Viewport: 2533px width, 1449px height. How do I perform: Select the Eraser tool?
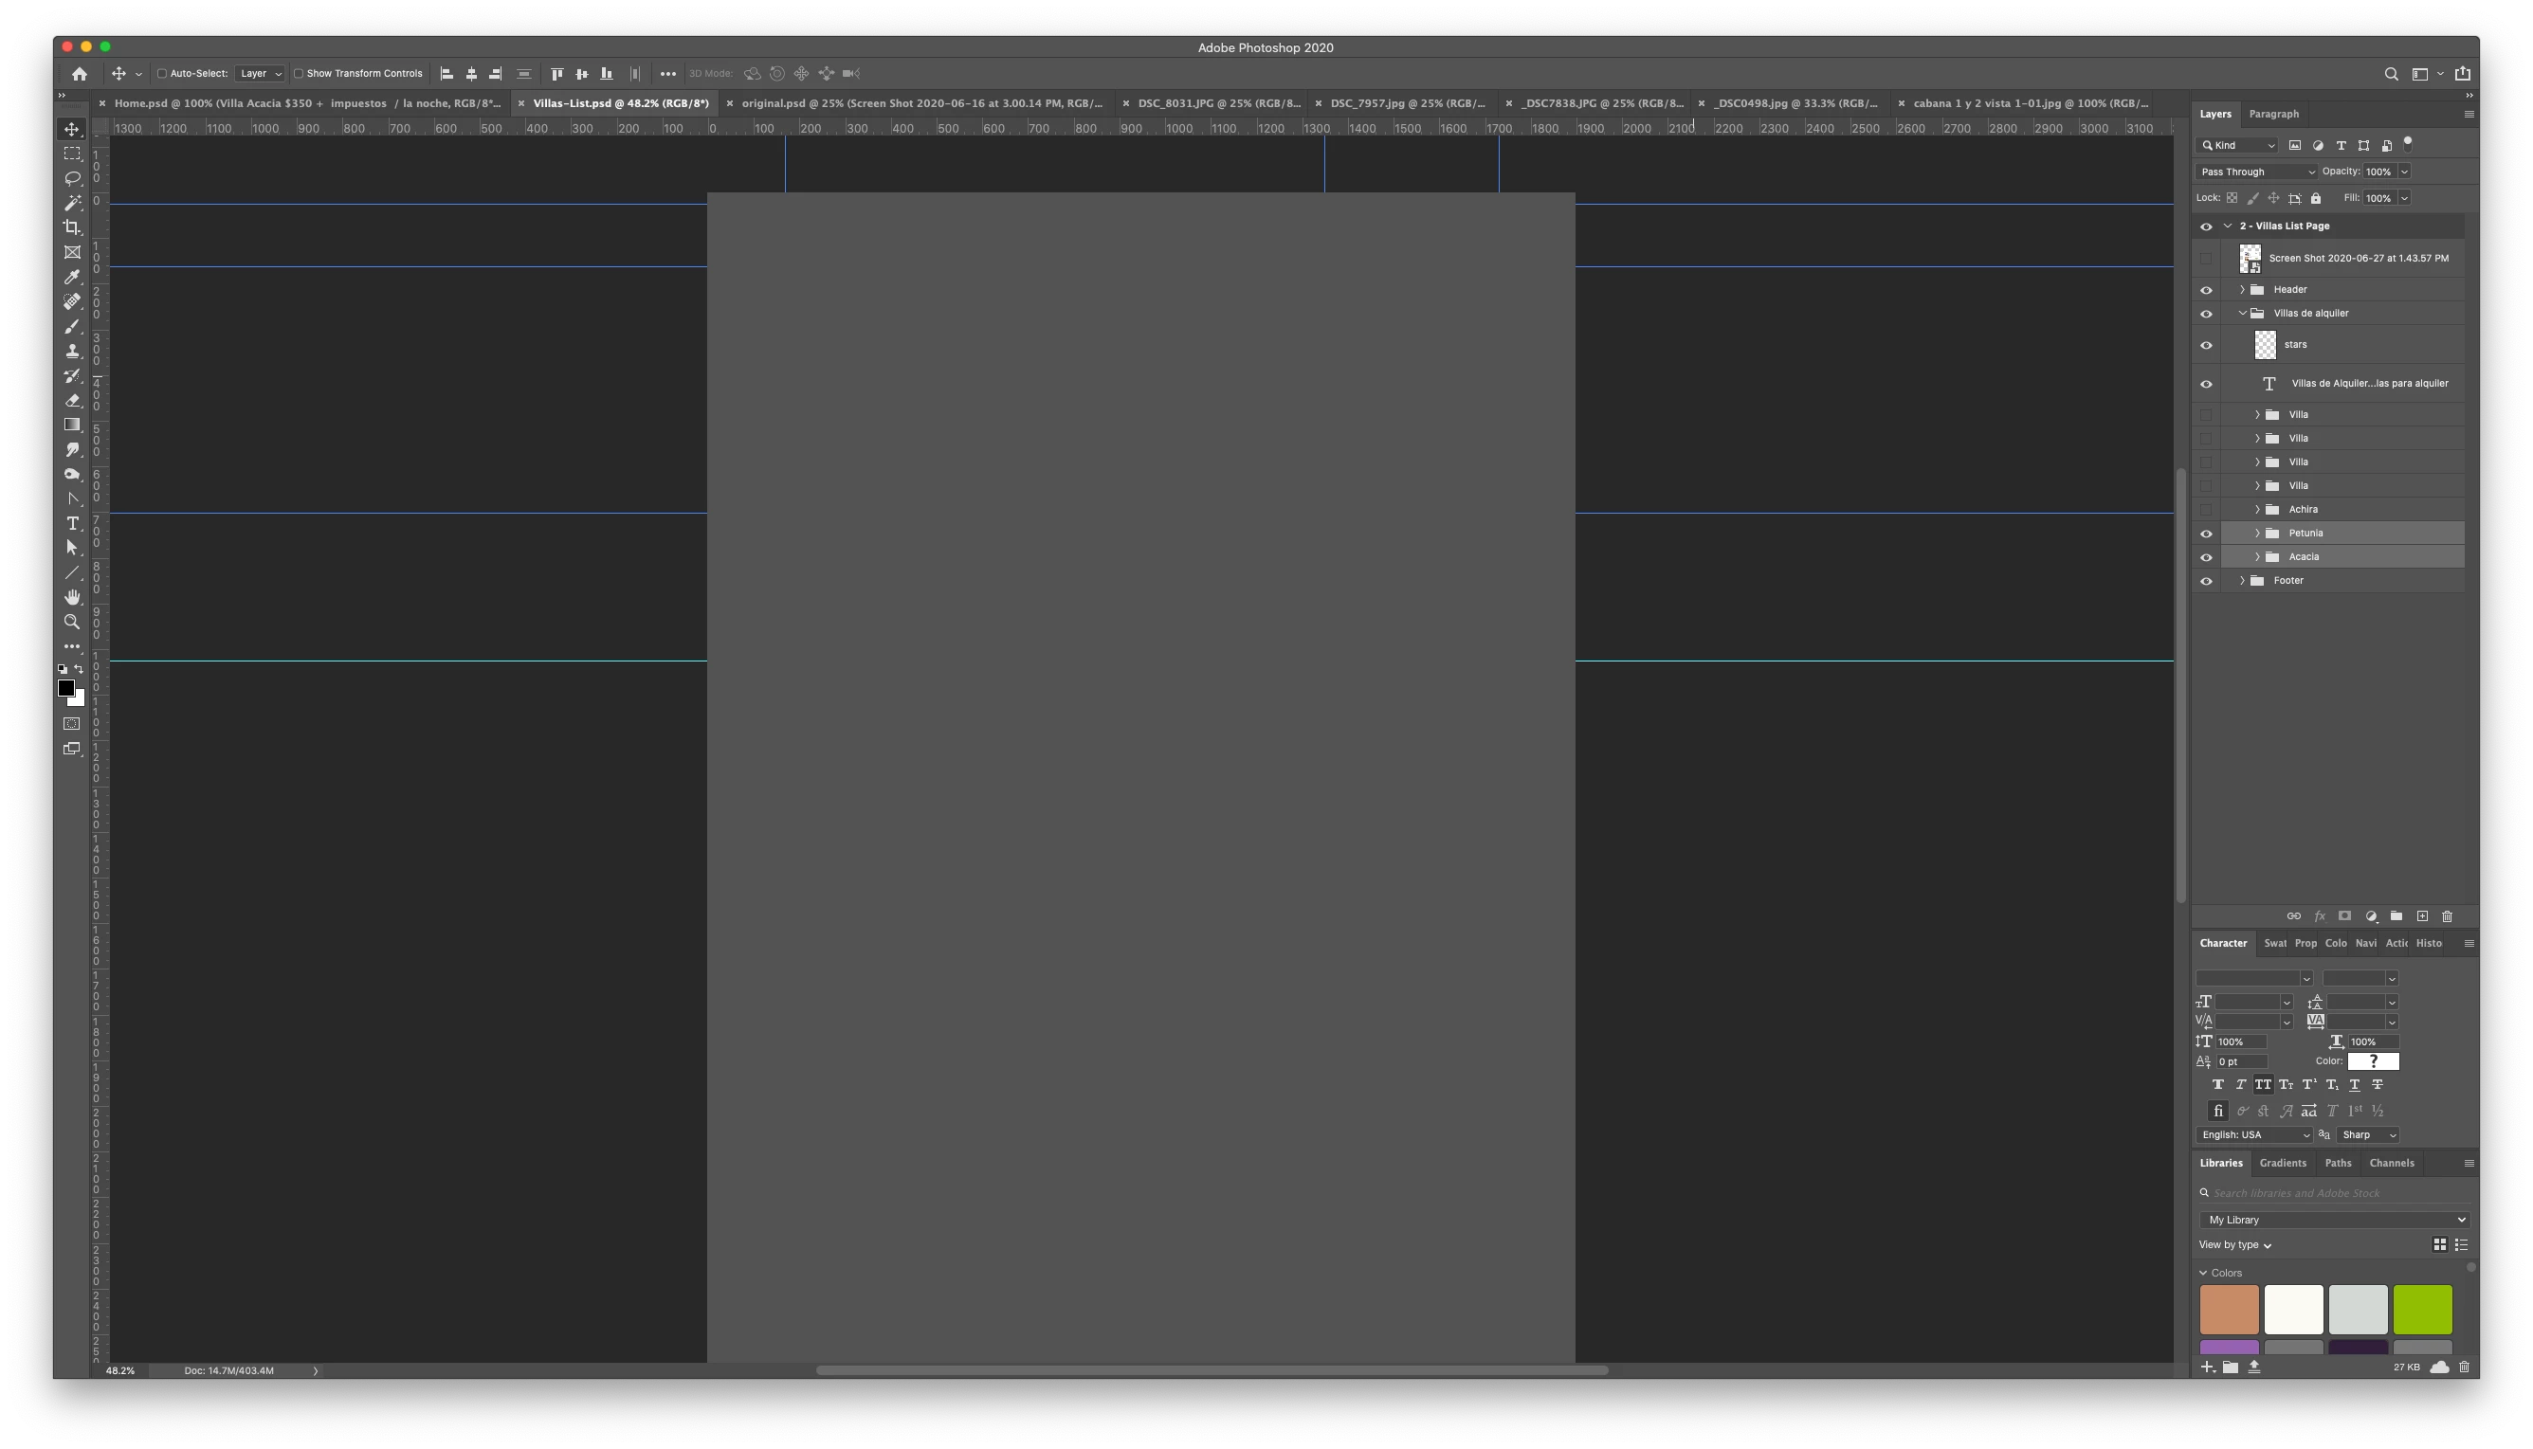72,400
